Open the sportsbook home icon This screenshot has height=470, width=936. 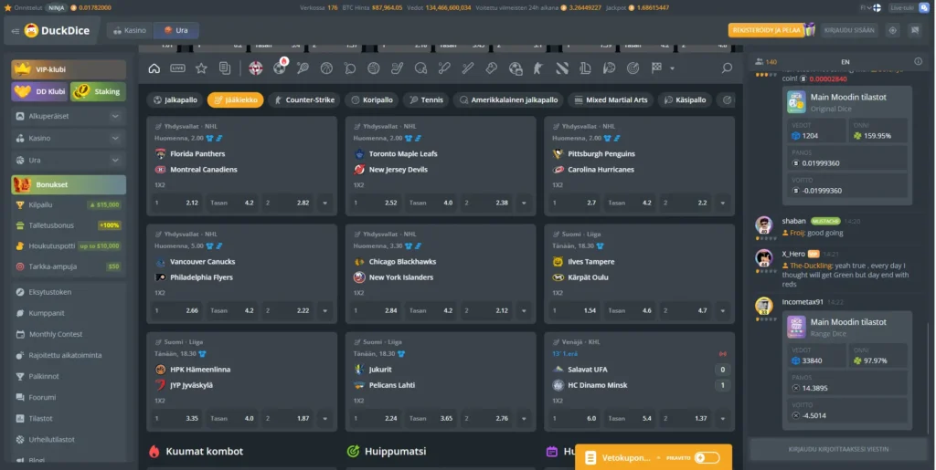click(x=154, y=68)
